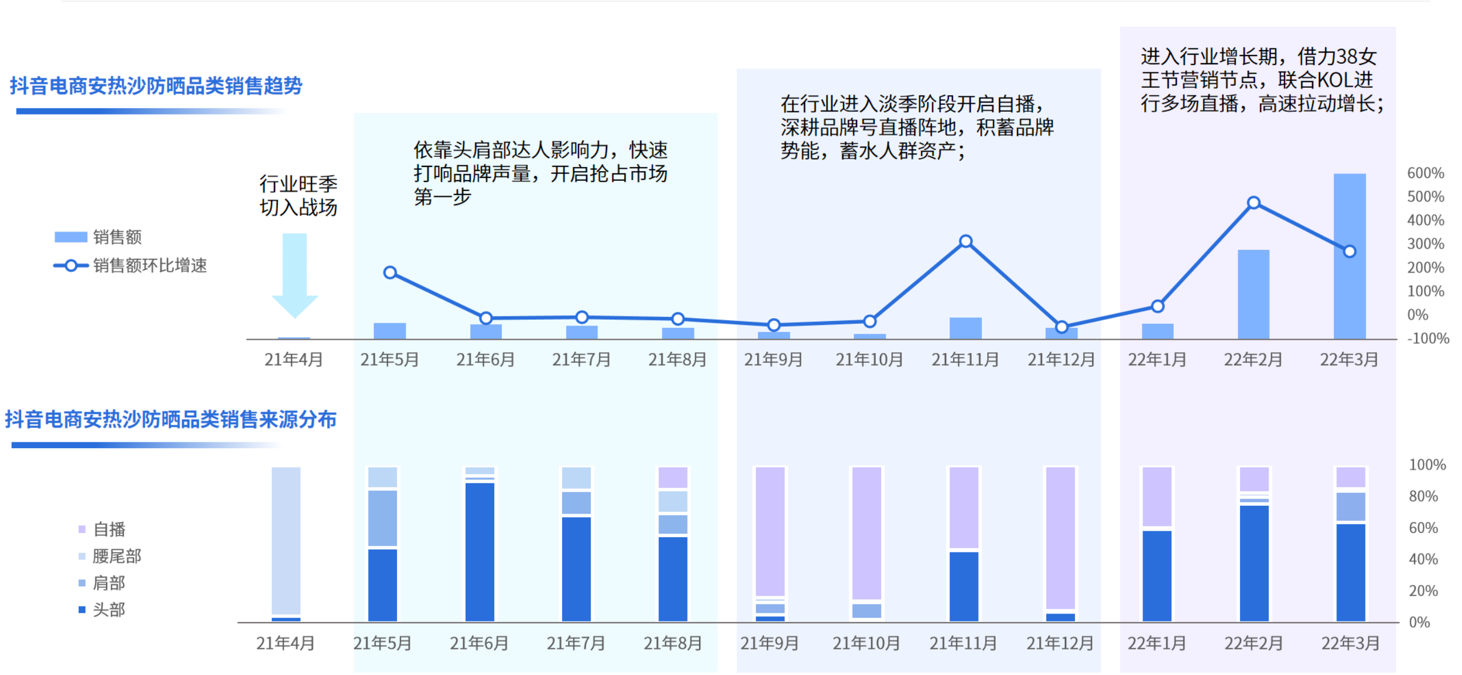Click the annotation 在行业进入淡季阶段开启自播

917,128
